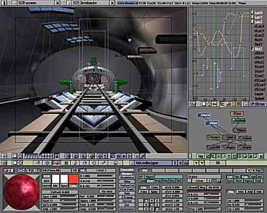Screen dimensions: 267x213
Task: Toggle the Wire material option
Action: click(x=127, y=182)
